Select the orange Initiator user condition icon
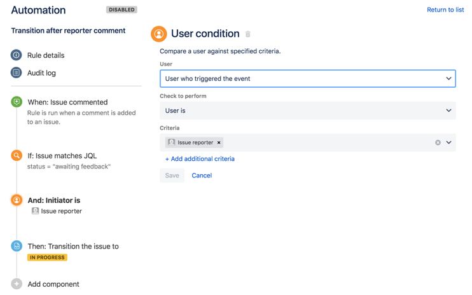 [17, 200]
